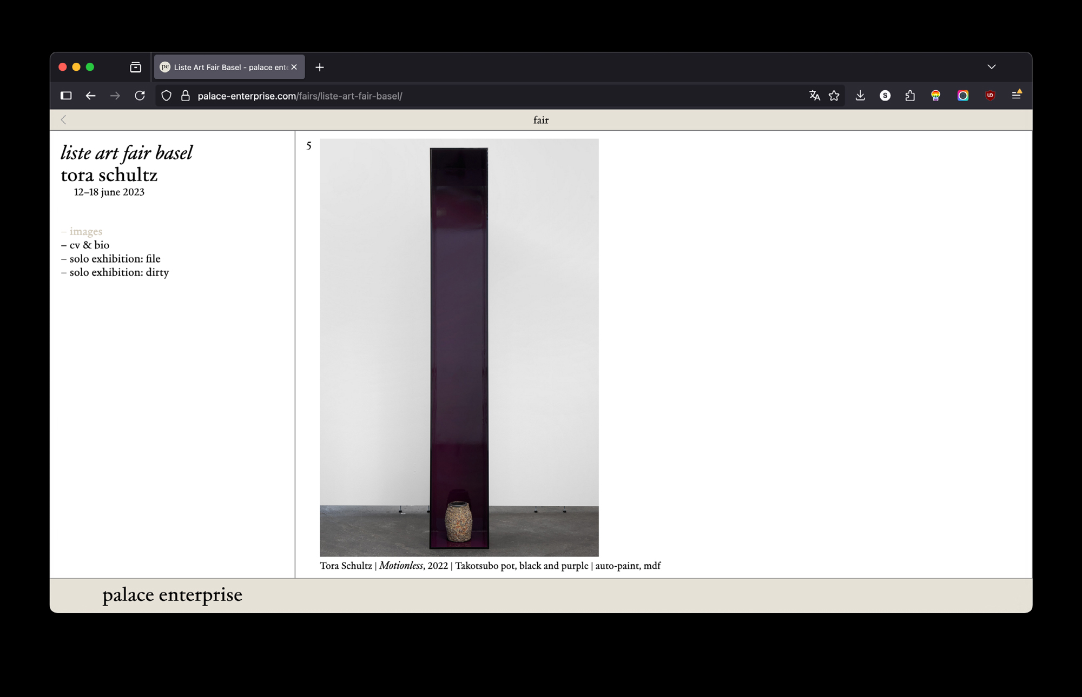Open the downloads panel
The image size is (1082, 697).
click(860, 96)
